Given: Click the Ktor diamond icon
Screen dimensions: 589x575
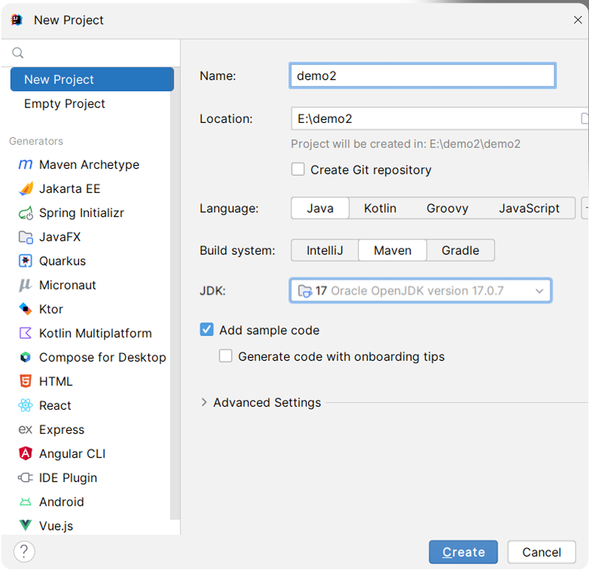Looking at the screenshot, I should pyautogui.click(x=25, y=309).
